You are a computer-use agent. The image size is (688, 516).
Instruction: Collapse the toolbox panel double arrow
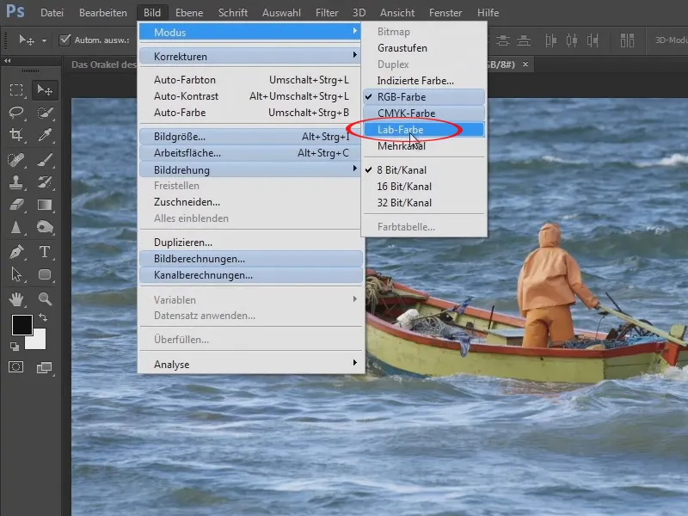tap(7, 60)
